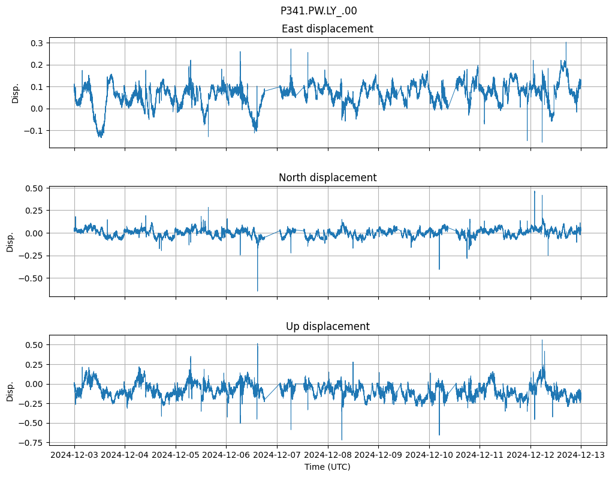Screen dimensions: 612x477
Task: Click the Disp. label of North plot
Action: (x=10, y=242)
